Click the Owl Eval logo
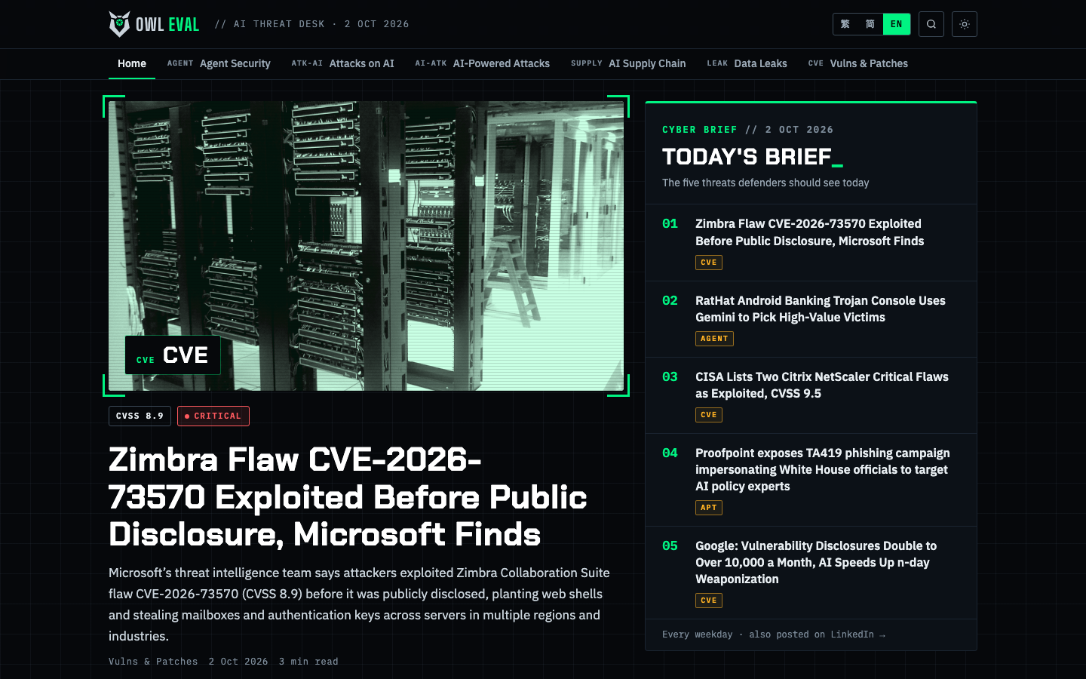Image resolution: width=1086 pixels, height=679 pixels. [x=154, y=24]
